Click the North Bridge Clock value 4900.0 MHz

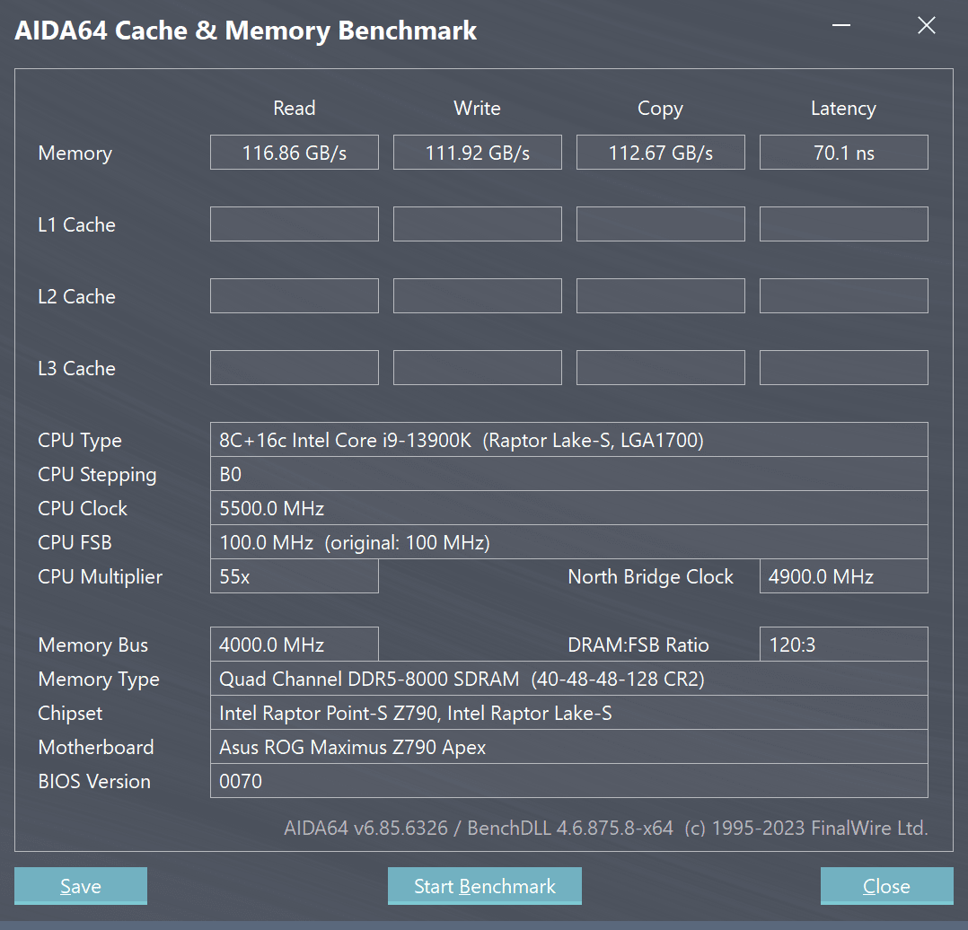[x=844, y=576]
